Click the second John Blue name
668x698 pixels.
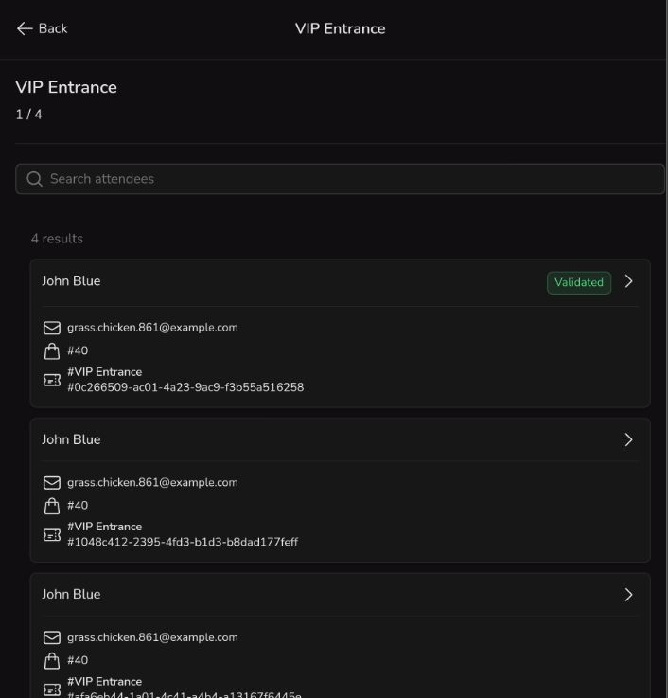pos(71,439)
